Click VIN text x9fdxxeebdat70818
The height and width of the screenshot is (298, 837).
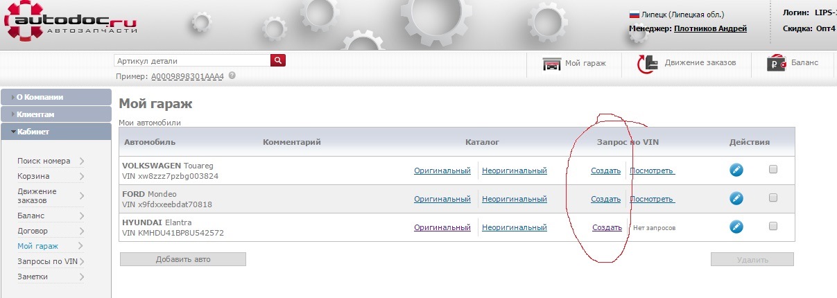pos(167,204)
